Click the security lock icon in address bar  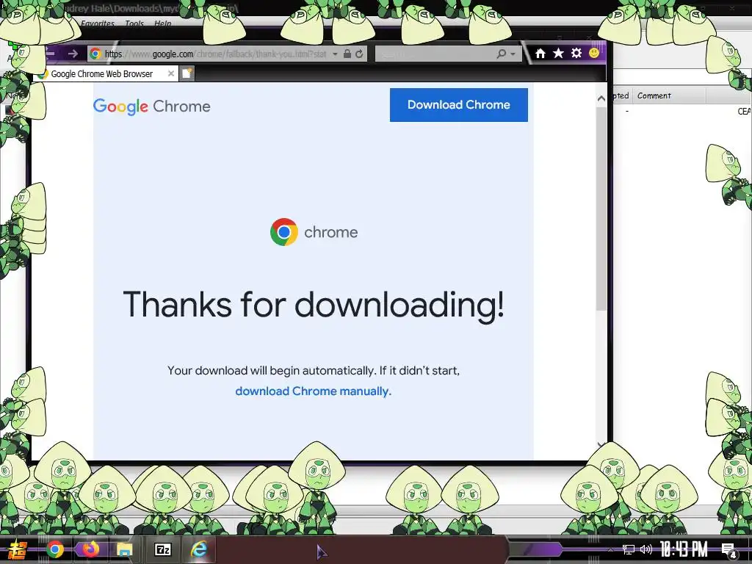pos(347,54)
